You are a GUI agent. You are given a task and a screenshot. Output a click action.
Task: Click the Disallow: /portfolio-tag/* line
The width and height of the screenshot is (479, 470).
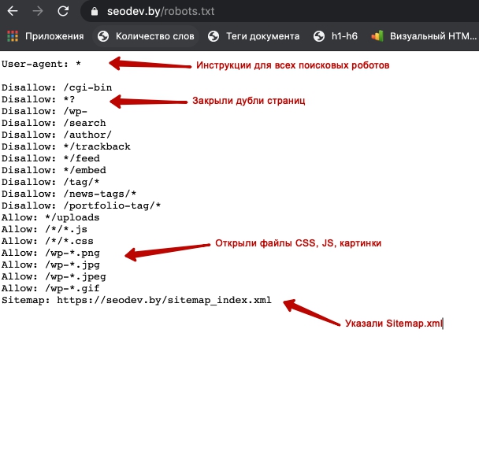pyautogui.click(x=81, y=205)
